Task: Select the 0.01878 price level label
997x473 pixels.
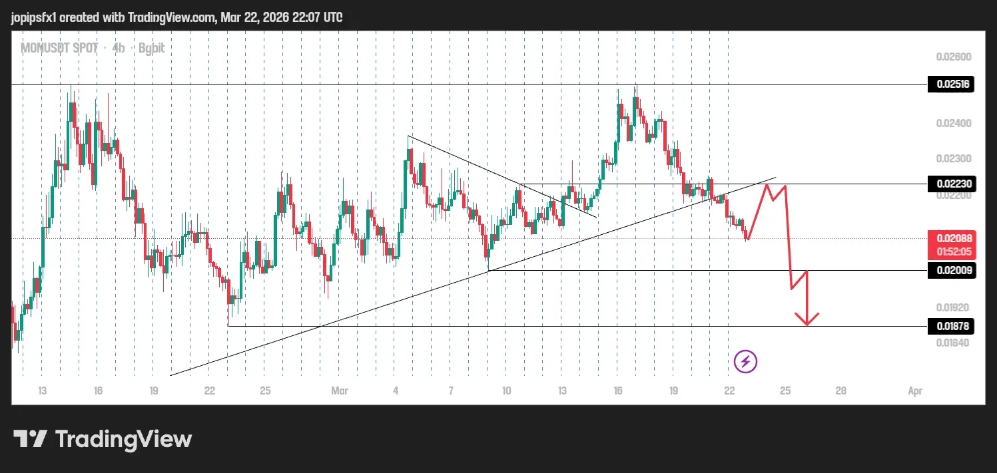Action: [x=952, y=327]
